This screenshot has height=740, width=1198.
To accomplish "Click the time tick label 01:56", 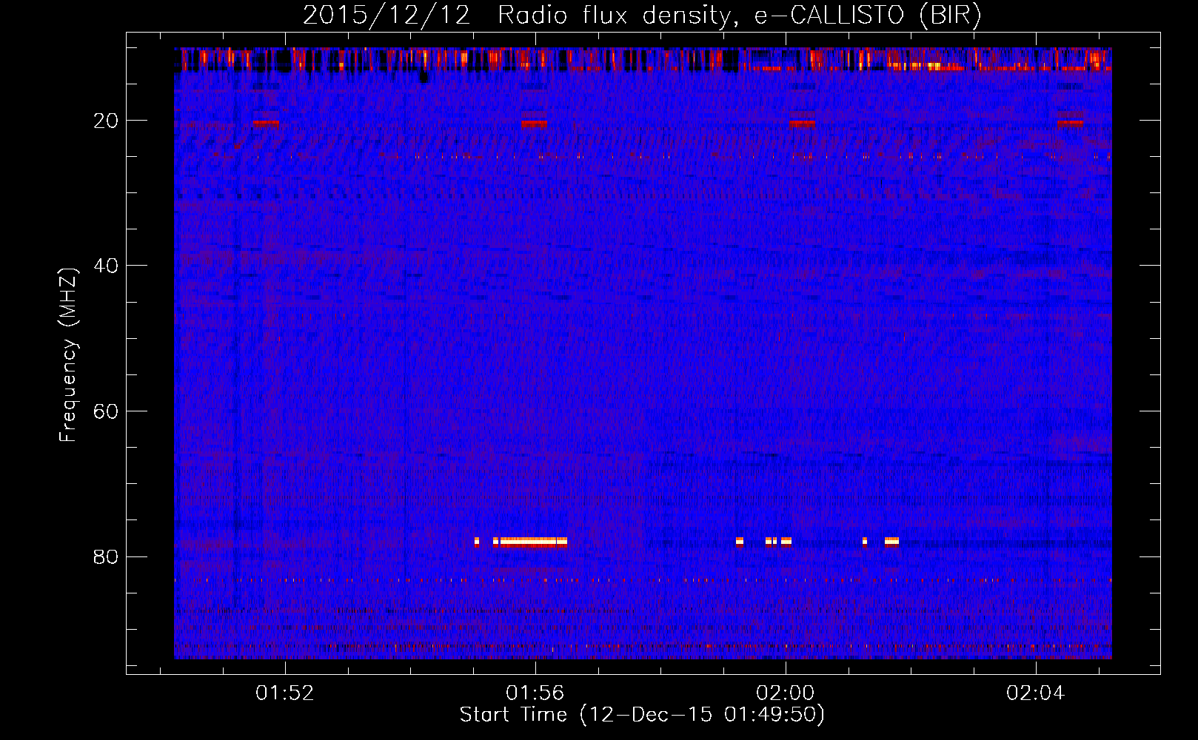I will point(535,693).
